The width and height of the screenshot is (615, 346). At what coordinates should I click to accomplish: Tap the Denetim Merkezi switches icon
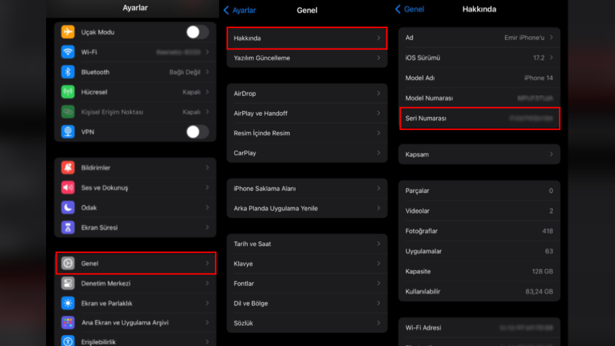[68, 283]
